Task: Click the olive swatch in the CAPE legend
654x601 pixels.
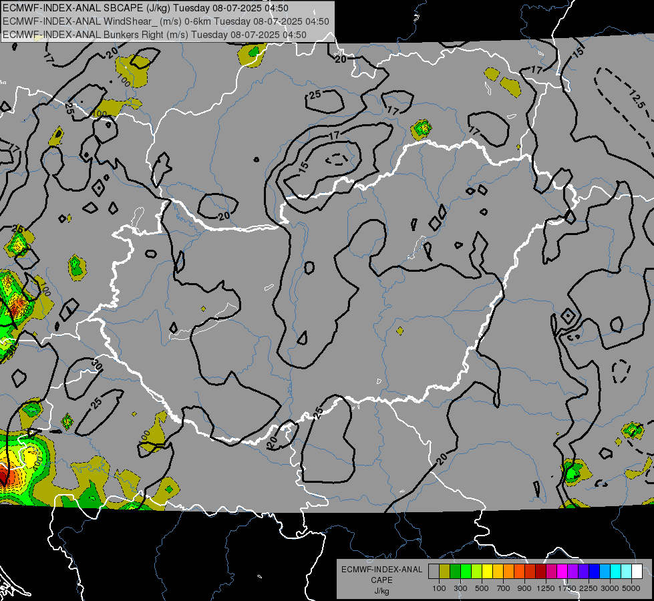Action: (x=444, y=572)
